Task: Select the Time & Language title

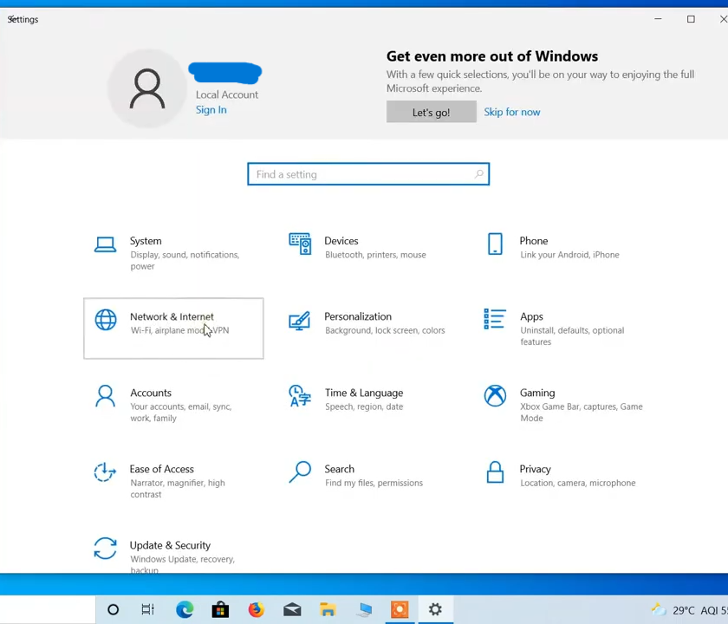Action: pyautogui.click(x=363, y=393)
